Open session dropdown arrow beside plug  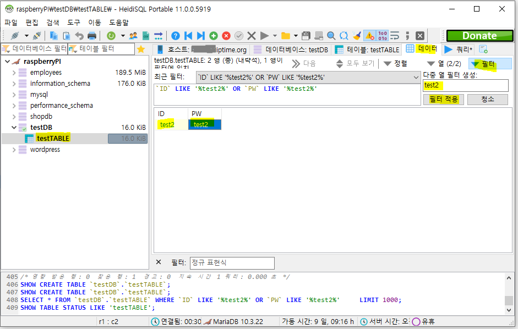[x=26, y=36]
